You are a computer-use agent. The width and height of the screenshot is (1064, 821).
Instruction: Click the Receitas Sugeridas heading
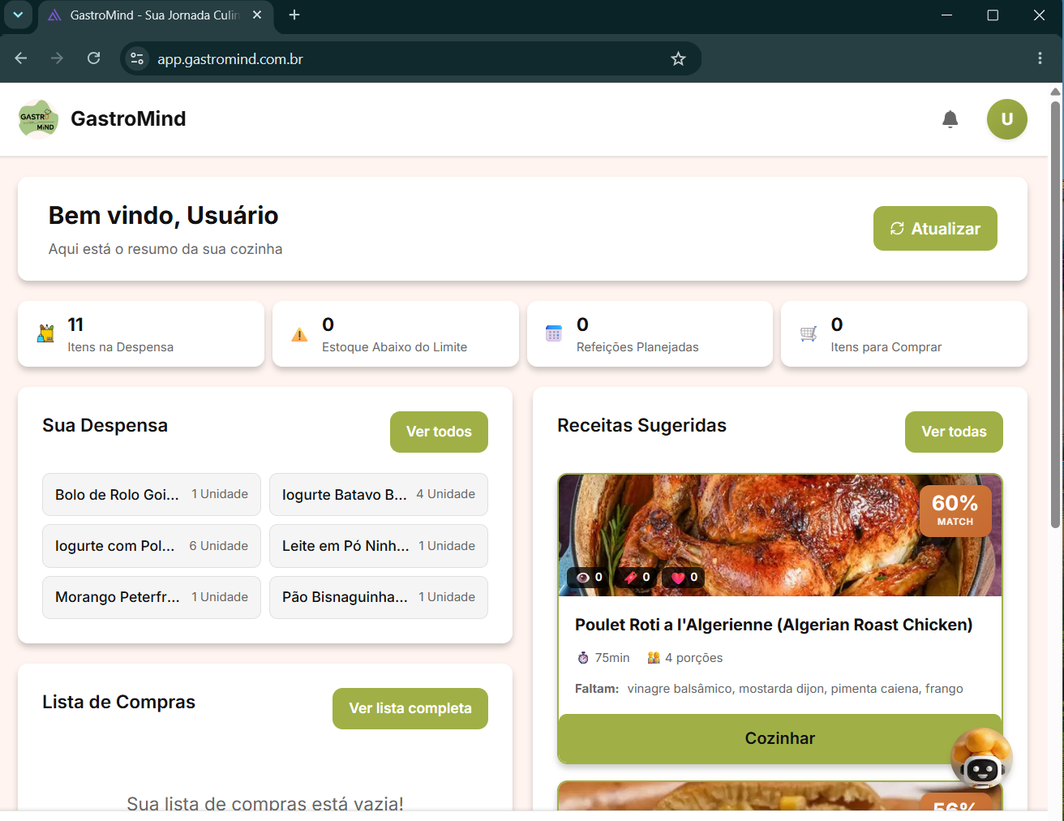coord(641,425)
